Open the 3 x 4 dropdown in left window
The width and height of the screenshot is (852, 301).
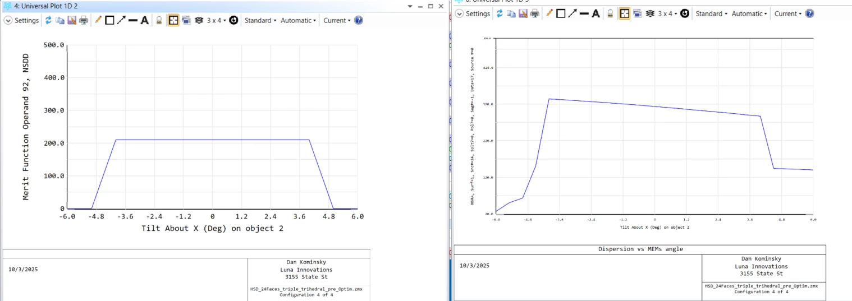pyautogui.click(x=217, y=20)
